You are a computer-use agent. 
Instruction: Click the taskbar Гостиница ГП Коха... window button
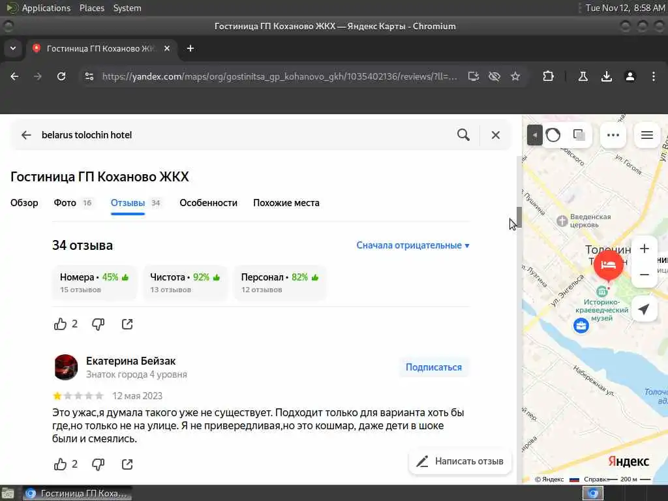[x=77, y=493]
